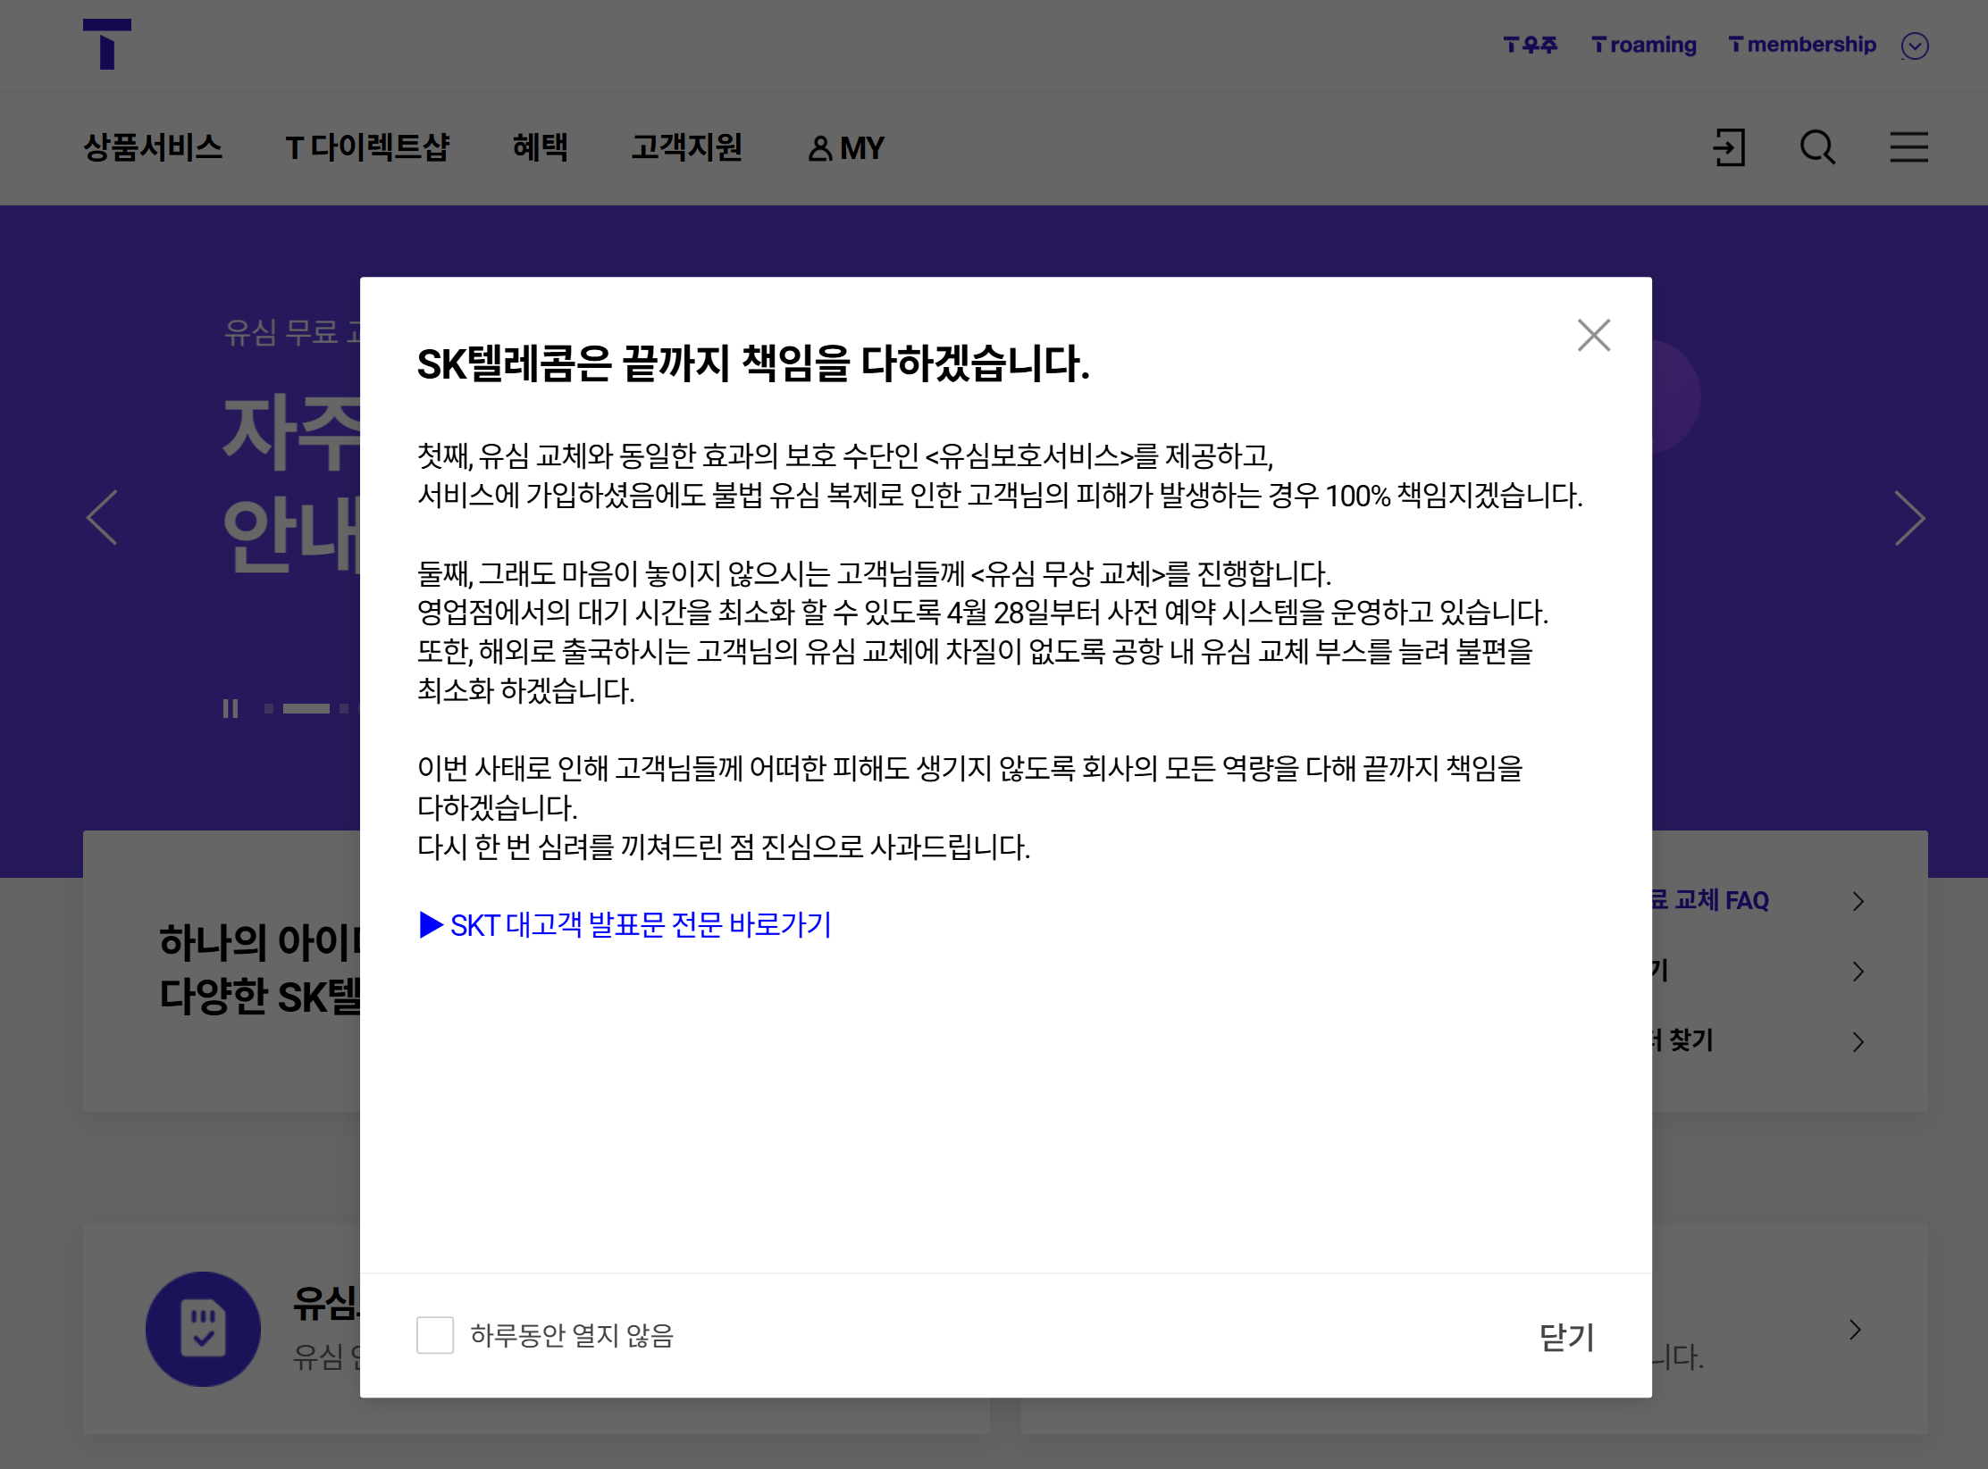Open the 교체 FAQ chevron row
The width and height of the screenshot is (1988, 1469).
(x=1858, y=901)
